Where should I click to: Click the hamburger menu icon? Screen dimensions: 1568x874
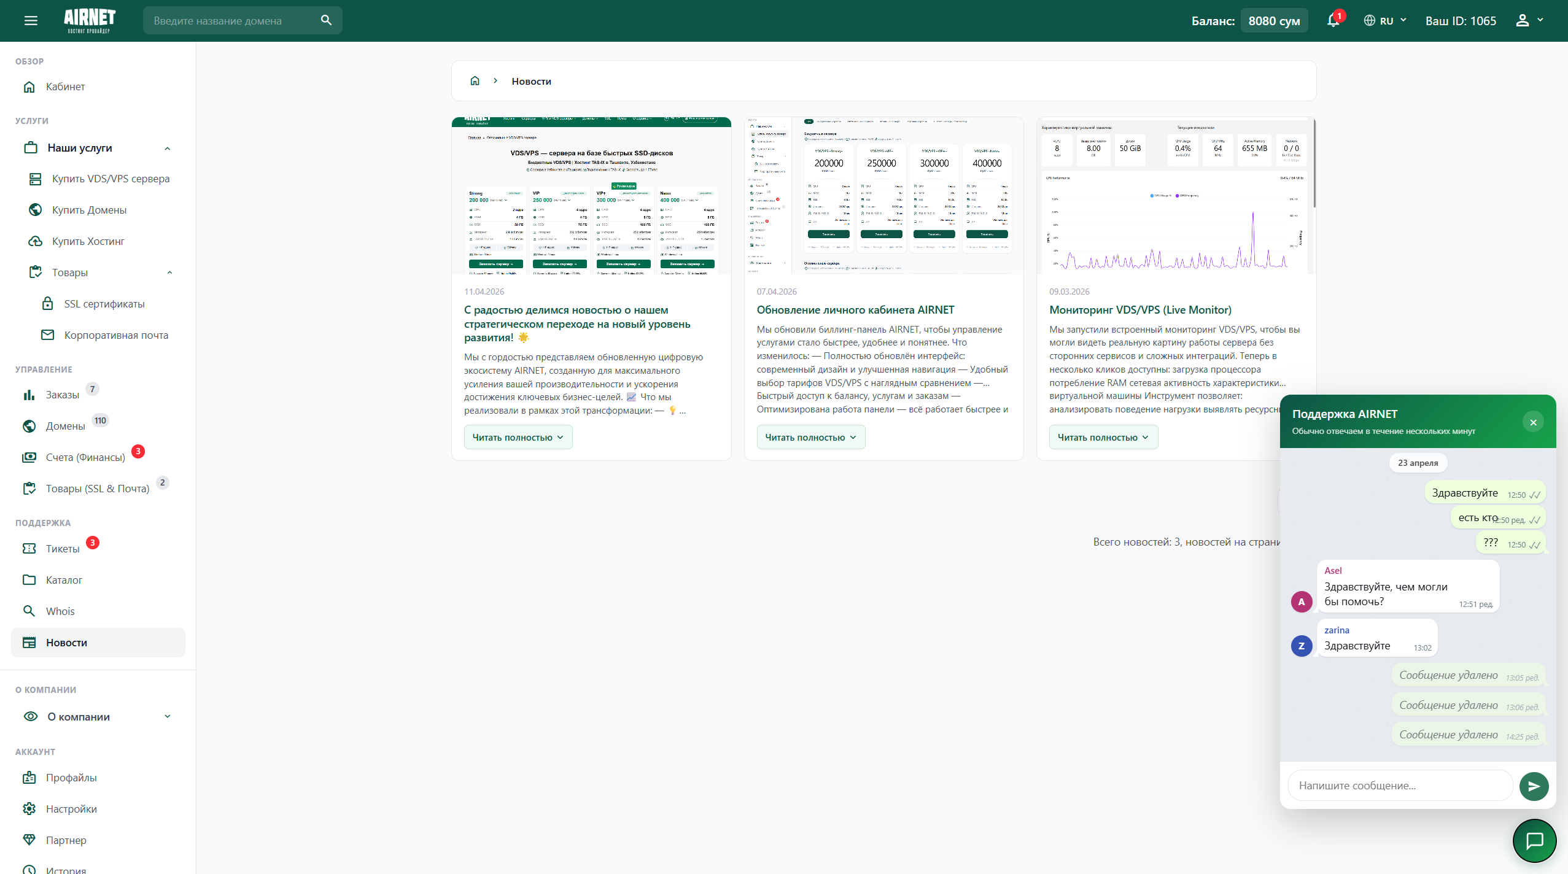(31, 21)
